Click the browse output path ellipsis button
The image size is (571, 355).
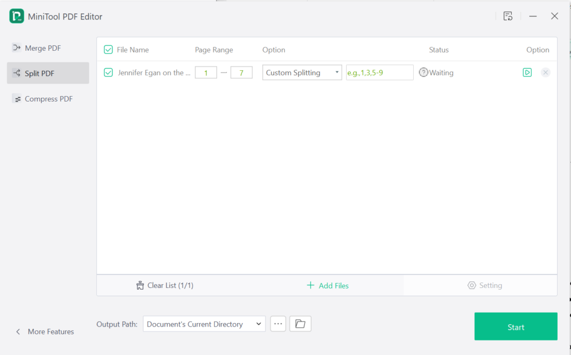point(278,324)
